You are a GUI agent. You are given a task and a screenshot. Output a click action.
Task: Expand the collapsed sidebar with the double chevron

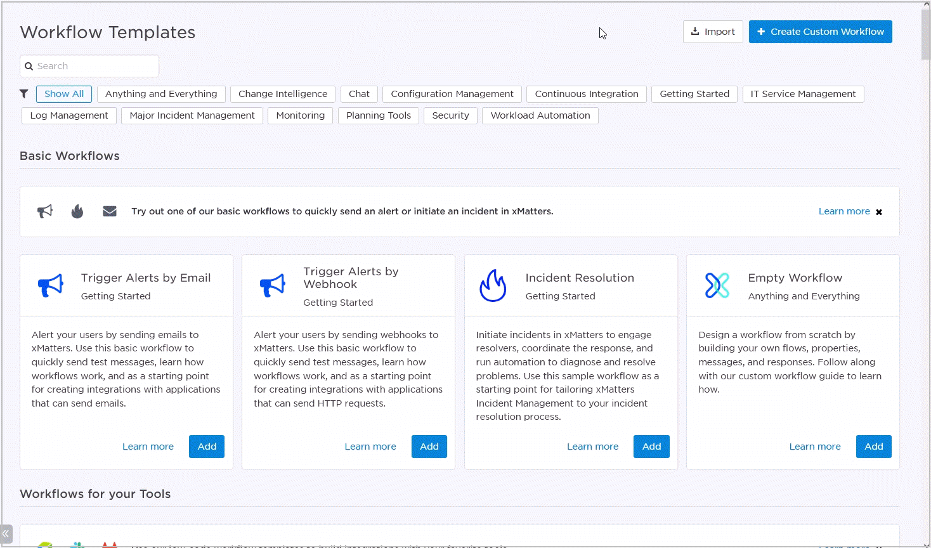[x=6, y=534]
